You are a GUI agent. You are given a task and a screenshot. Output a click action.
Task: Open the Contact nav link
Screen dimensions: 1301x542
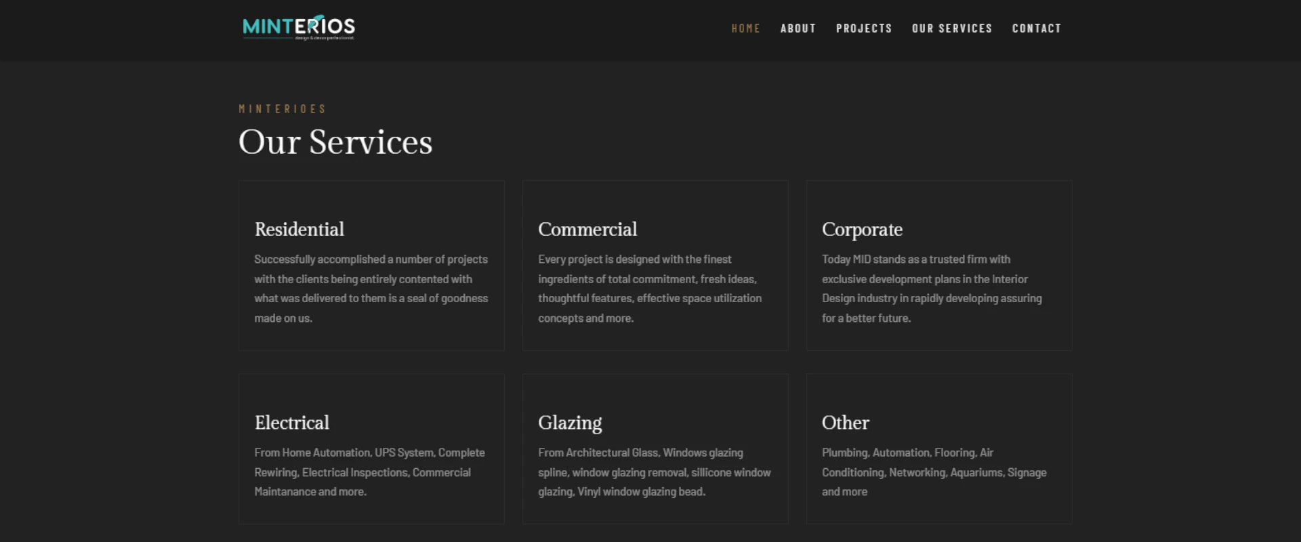click(x=1036, y=28)
